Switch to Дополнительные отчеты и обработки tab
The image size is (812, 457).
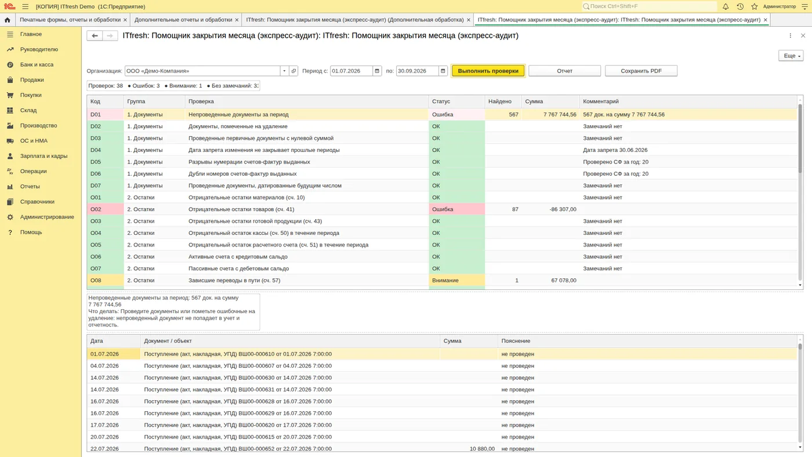(x=183, y=20)
